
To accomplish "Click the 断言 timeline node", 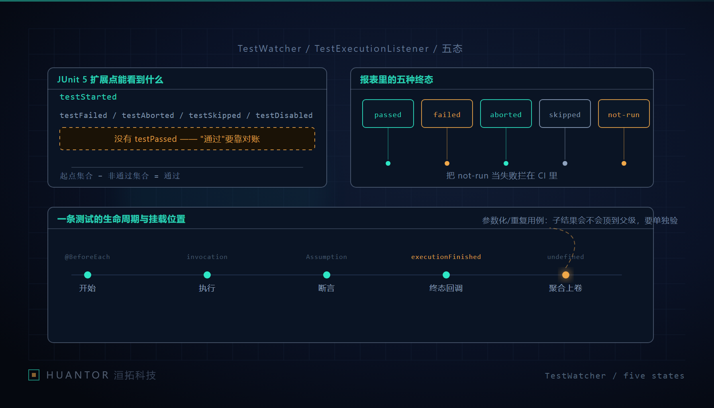I will tap(327, 275).
